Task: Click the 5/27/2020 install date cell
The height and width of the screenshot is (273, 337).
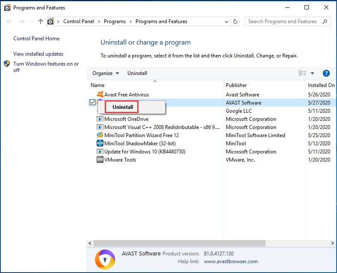Action: [x=319, y=103]
